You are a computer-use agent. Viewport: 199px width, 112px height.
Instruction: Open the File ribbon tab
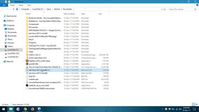click(4, 5)
